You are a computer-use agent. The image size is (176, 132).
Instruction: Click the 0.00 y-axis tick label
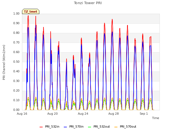pos(16,110)
